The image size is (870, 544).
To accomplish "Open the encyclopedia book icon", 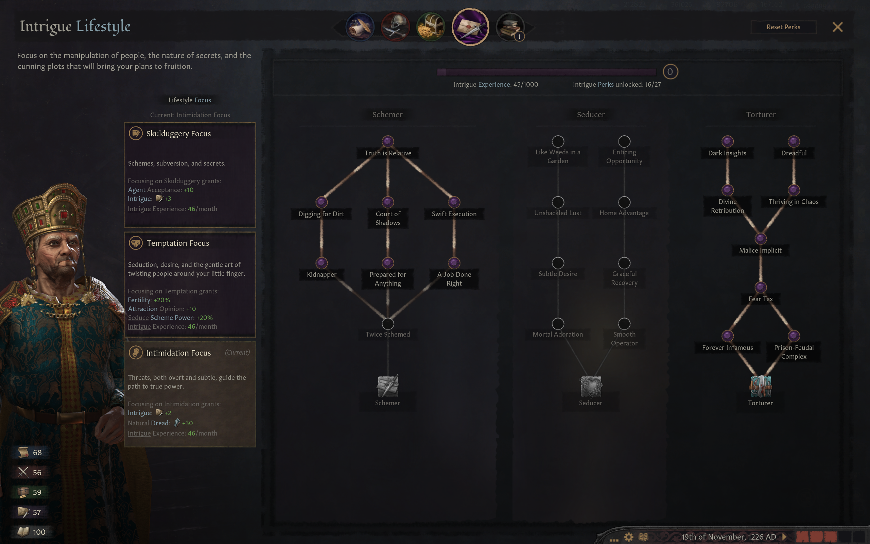I will pos(643,537).
